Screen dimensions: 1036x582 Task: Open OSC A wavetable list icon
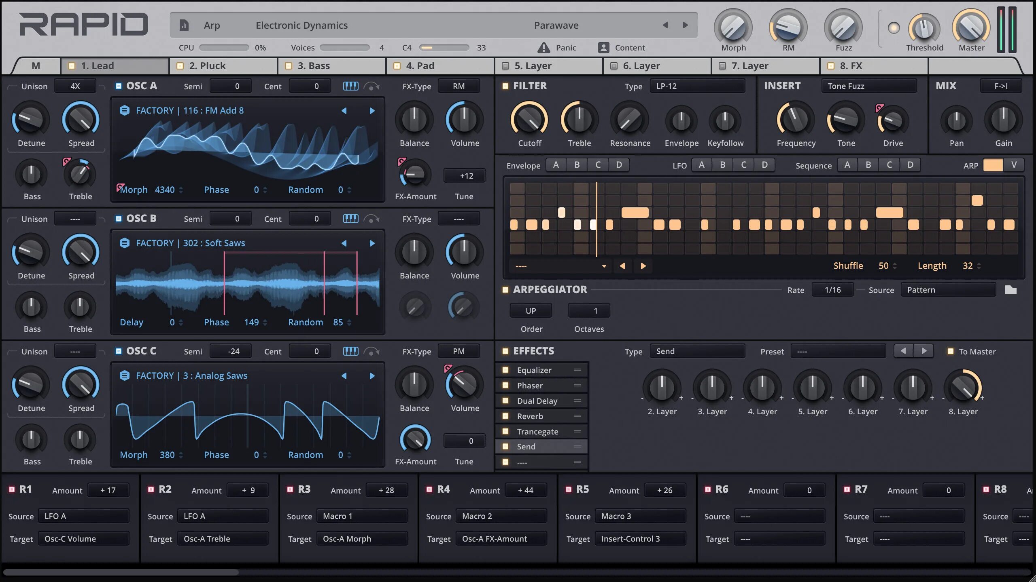tap(125, 110)
